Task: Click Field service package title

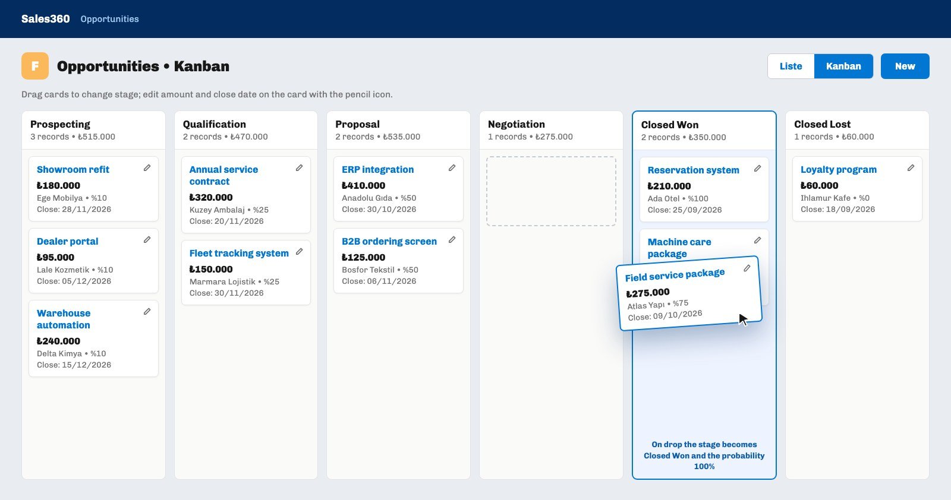Action: pos(675,275)
